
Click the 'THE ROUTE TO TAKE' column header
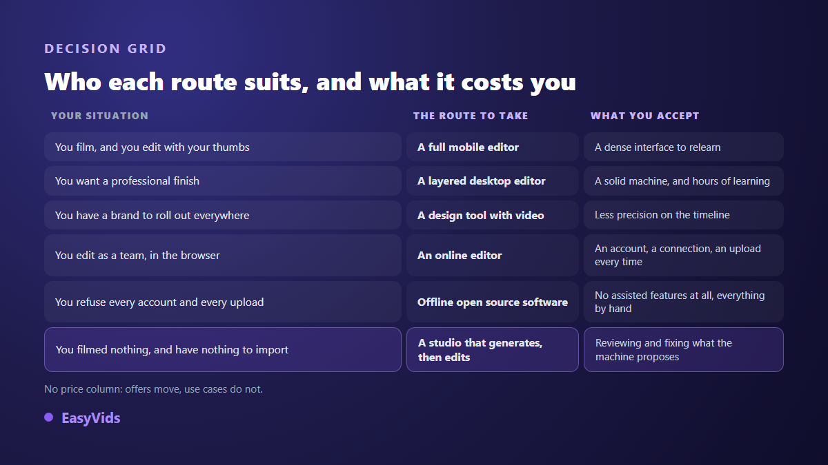[471, 116]
